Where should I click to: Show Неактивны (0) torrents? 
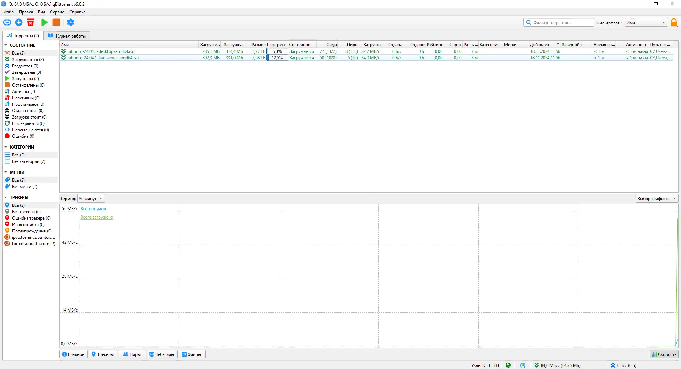click(x=26, y=98)
